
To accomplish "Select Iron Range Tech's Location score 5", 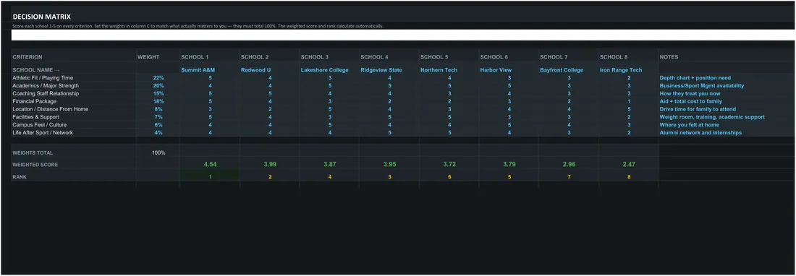I will [629, 109].
